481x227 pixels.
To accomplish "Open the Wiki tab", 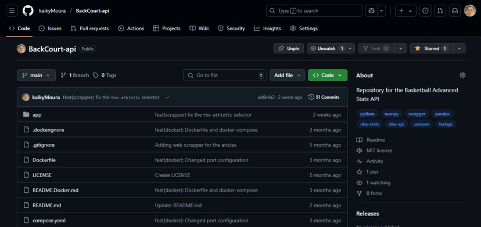I will pos(199,28).
